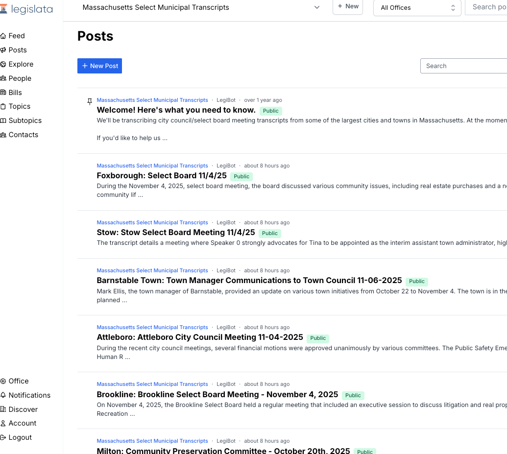Image resolution: width=507 pixels, height=454 pixels.
Task: Open Contacts from the sidebar menu
Action: click(x=23, y=135)
